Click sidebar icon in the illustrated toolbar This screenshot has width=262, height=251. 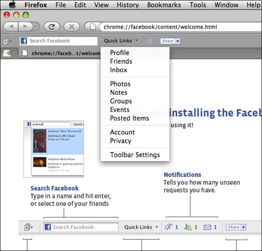[29, 227]
